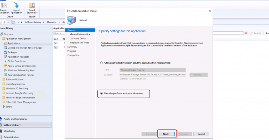Image resolution: width=269 pixels, height=140 pixels.
Task: Select Automatically detect information radio option
Action: click(x=102, y=63)
